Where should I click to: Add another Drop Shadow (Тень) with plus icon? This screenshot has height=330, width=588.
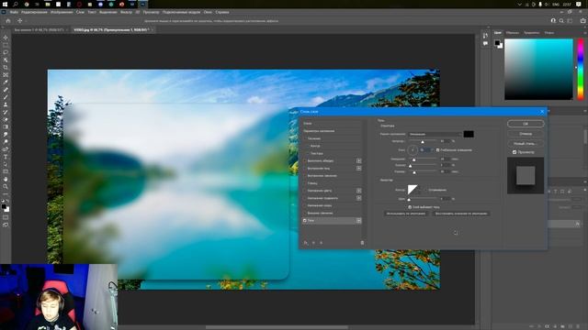(x=359, y=221)
